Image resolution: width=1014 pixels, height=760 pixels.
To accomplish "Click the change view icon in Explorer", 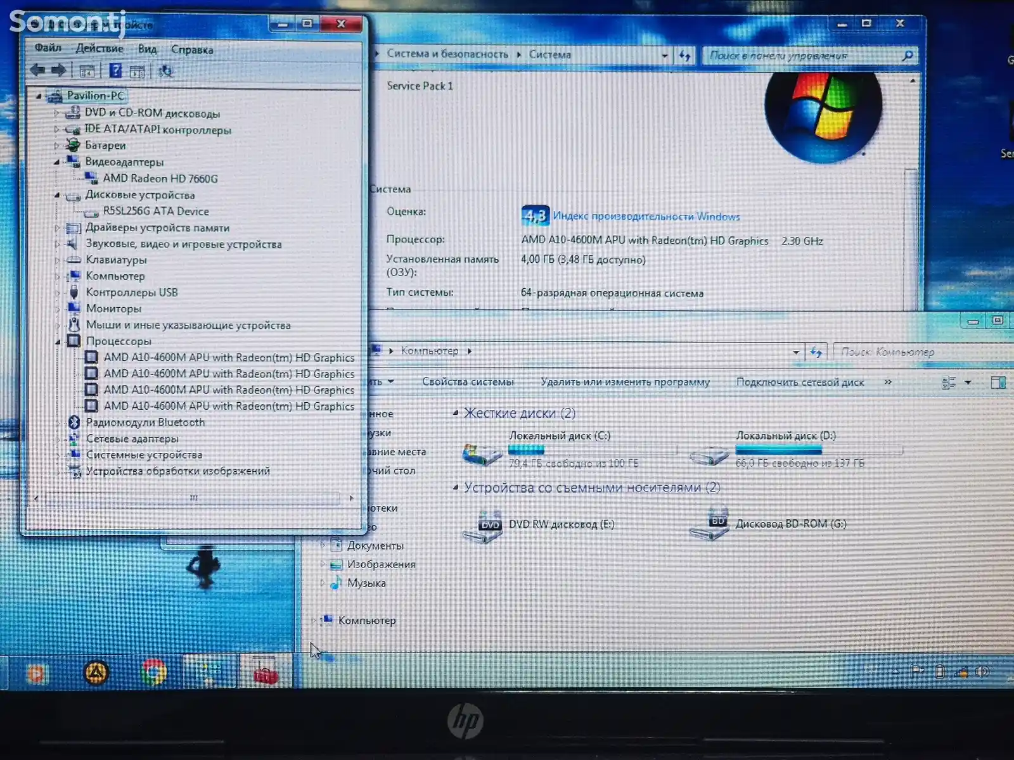I will click(949, 383).
